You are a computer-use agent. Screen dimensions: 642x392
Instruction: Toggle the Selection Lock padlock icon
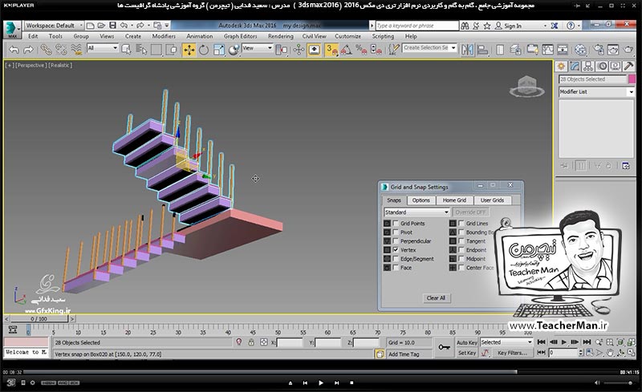[251, 342]
